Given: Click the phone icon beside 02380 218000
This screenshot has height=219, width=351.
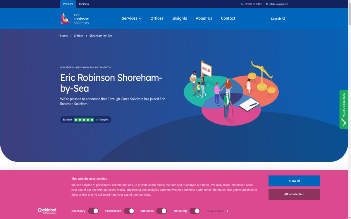Looking at the screenshot, I should point(242,4).
